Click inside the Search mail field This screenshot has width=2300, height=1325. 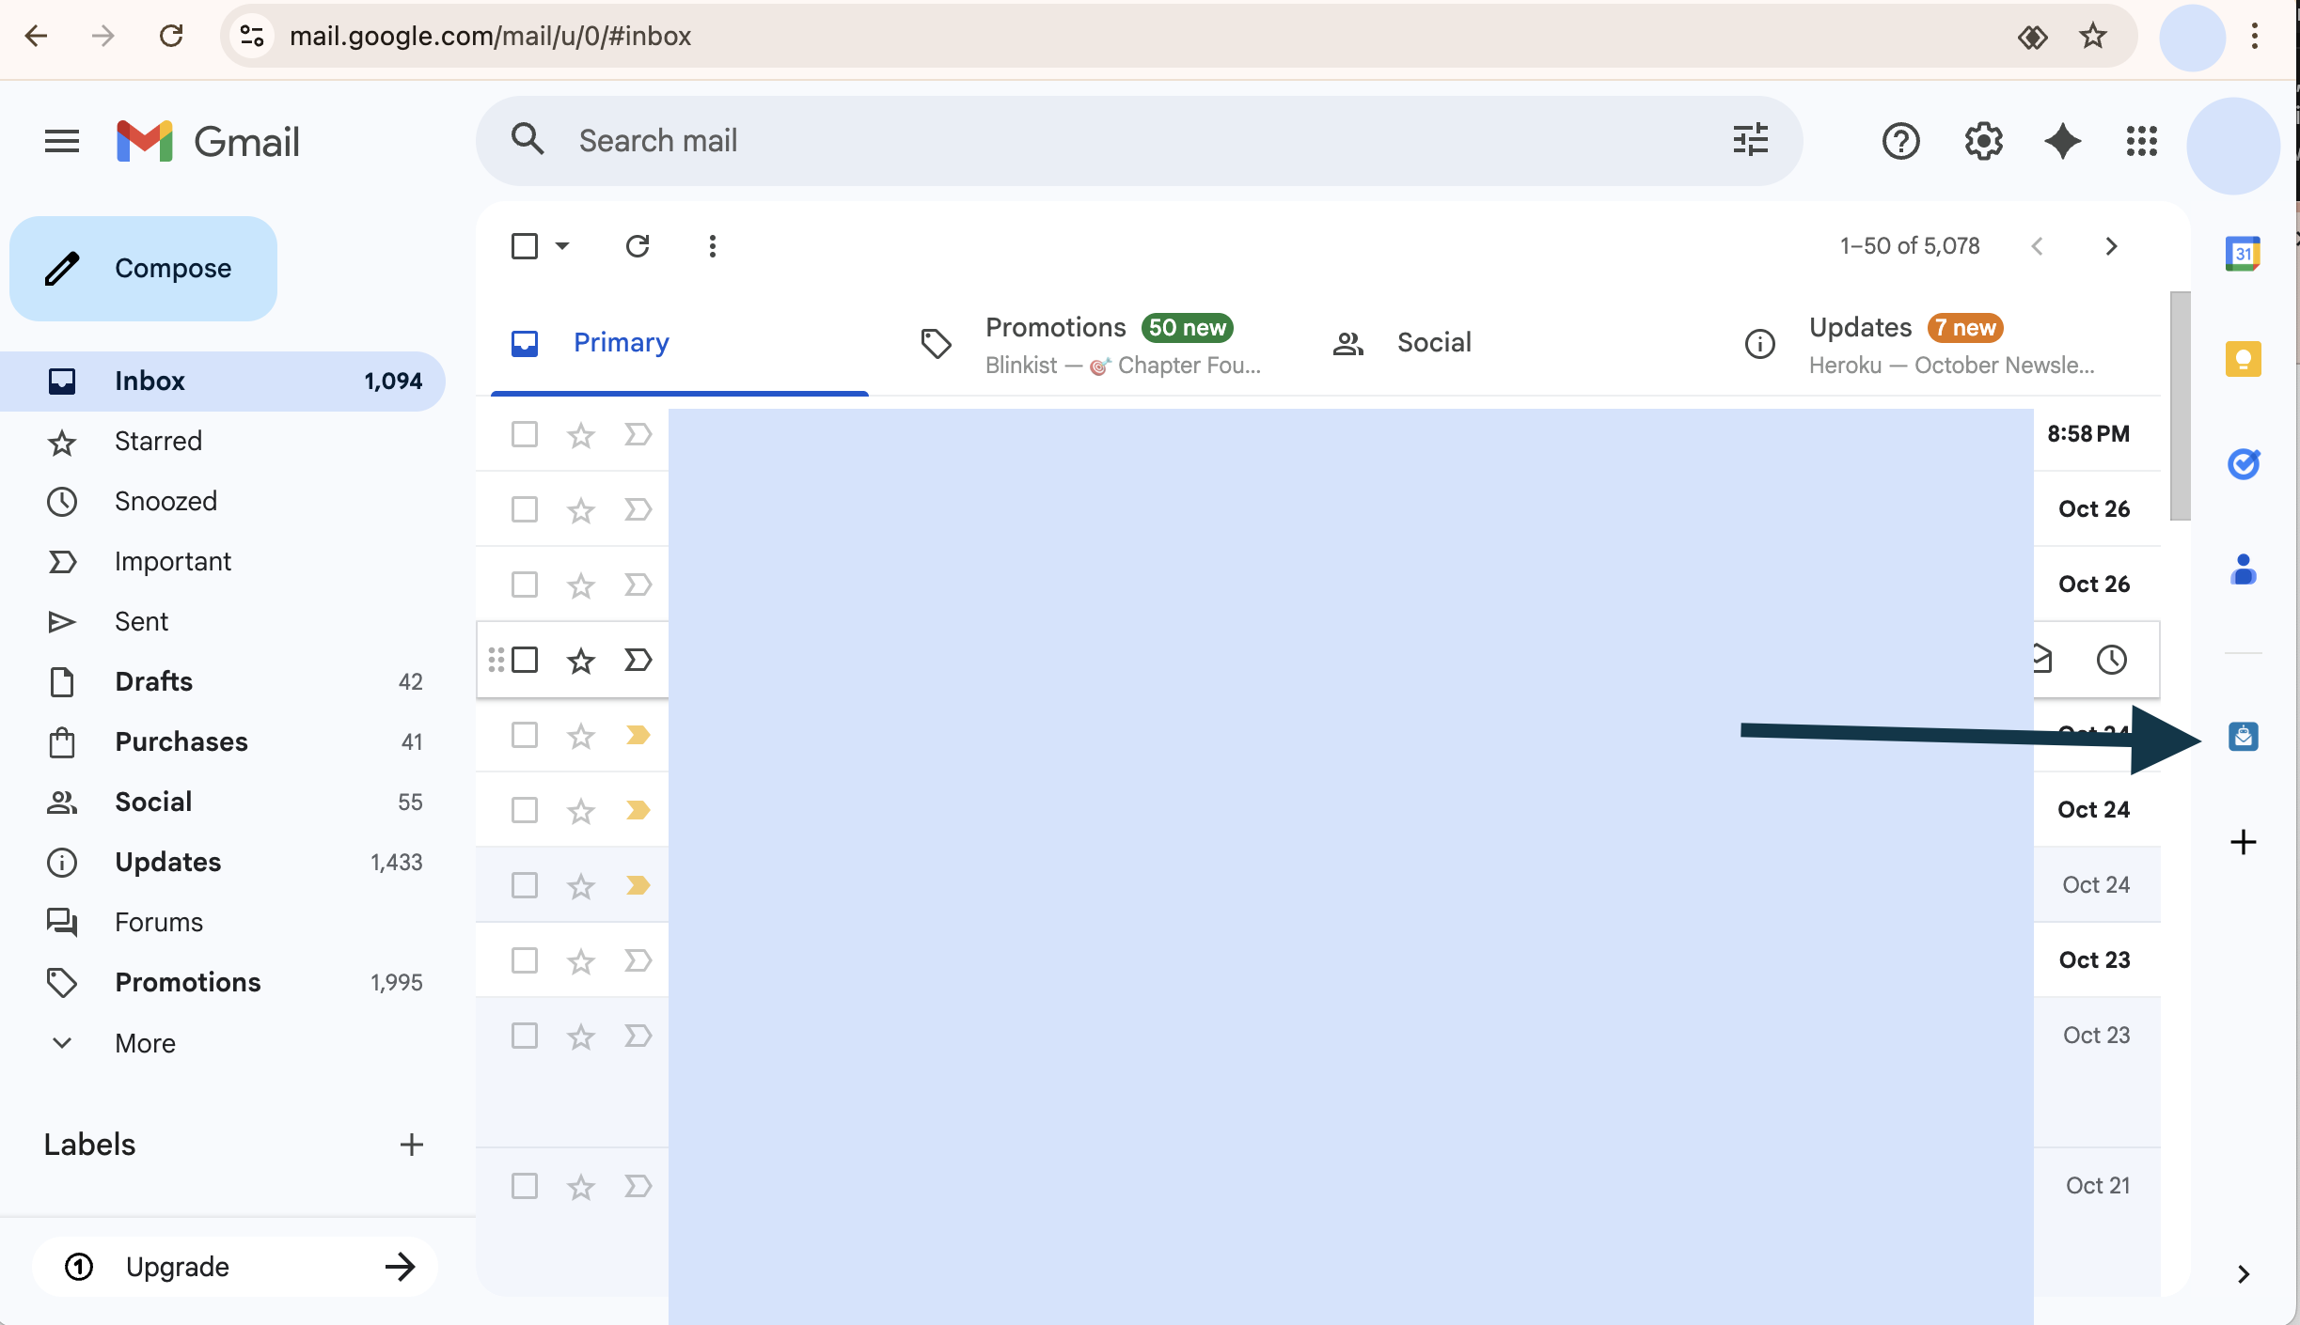coord(940,140)
